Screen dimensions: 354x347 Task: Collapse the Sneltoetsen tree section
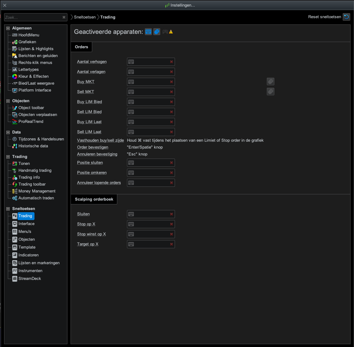[8, 209]
